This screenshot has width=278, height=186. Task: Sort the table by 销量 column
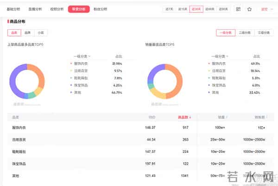tap(222, 117)
